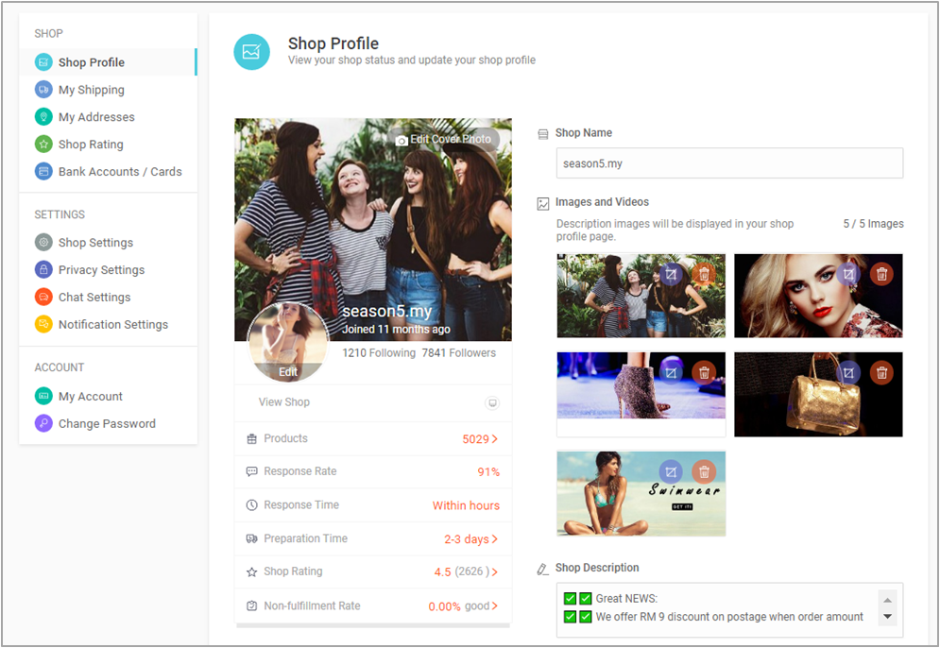Open Shop Rating in the sidebar

click(x=91, y=144)
